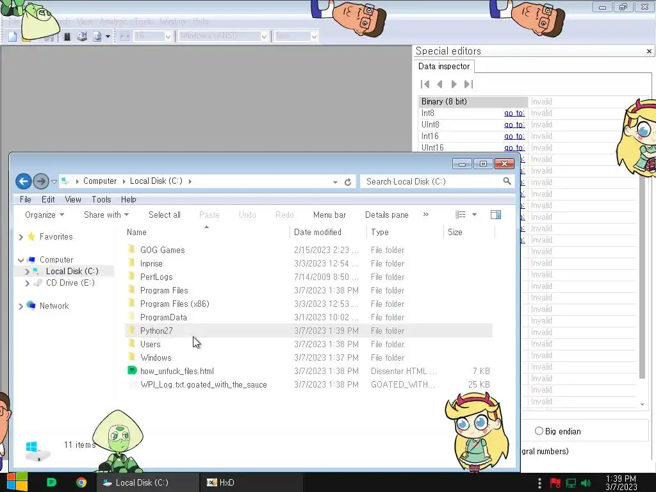Select the GOG Games folder
This screenshot has width=656, height=492.
[x=162, y=250]
